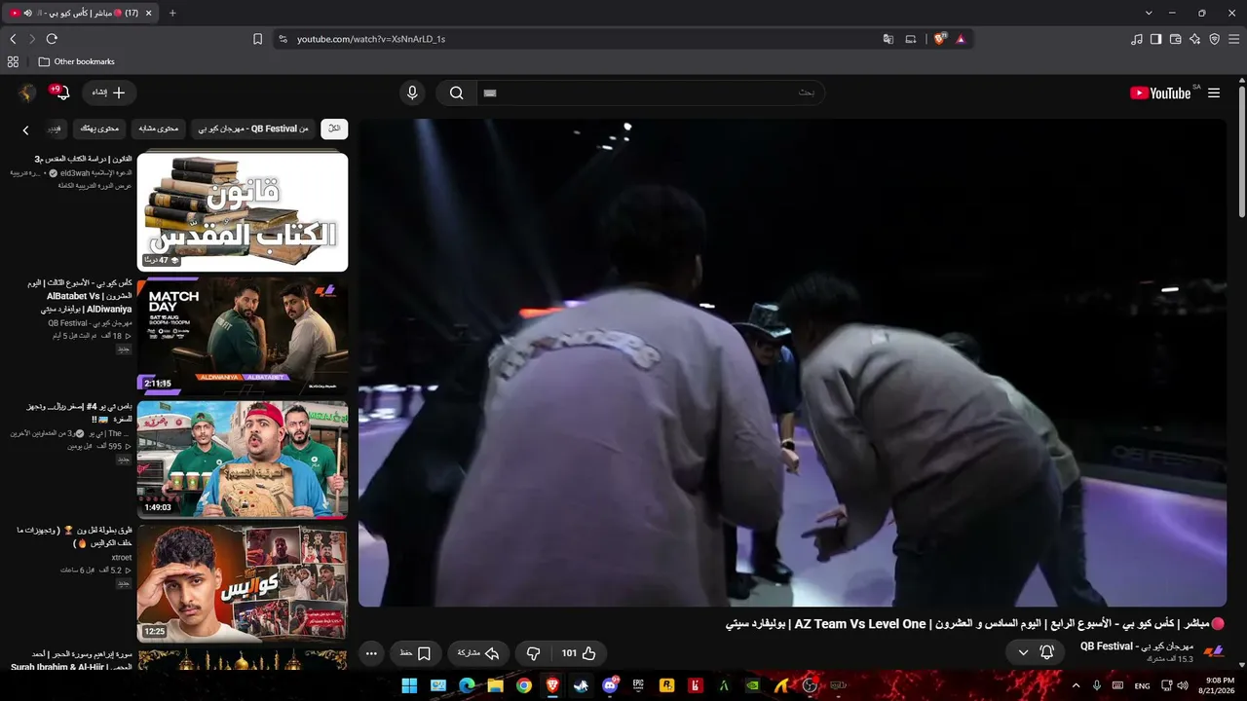Screen dimensions: 1247x701
Task: Open a new browser tab with plus
Action: click(x=172, y=13)
